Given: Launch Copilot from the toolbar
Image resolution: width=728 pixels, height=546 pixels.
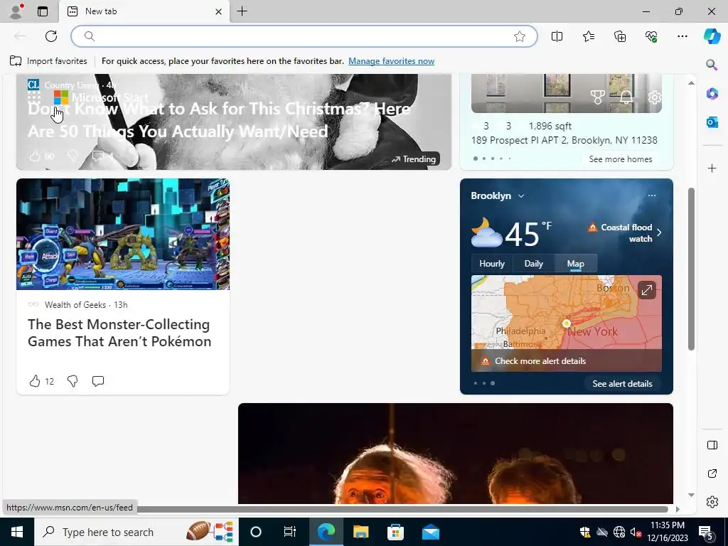Looking at the screenshot, I should click(712, 36).
